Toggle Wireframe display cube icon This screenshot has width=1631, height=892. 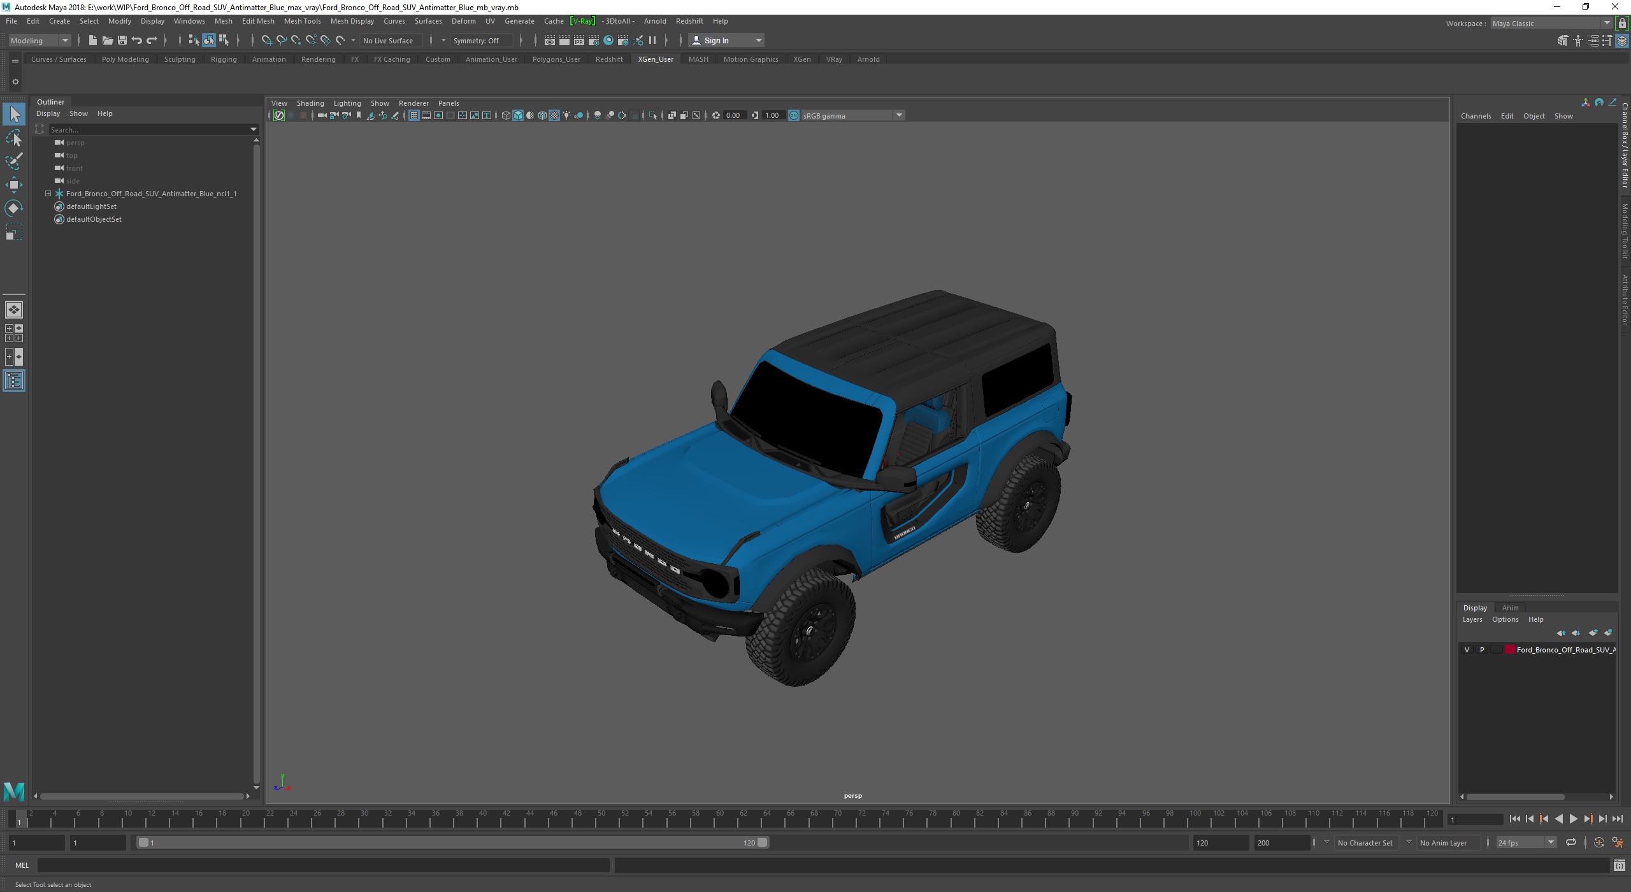506,115
